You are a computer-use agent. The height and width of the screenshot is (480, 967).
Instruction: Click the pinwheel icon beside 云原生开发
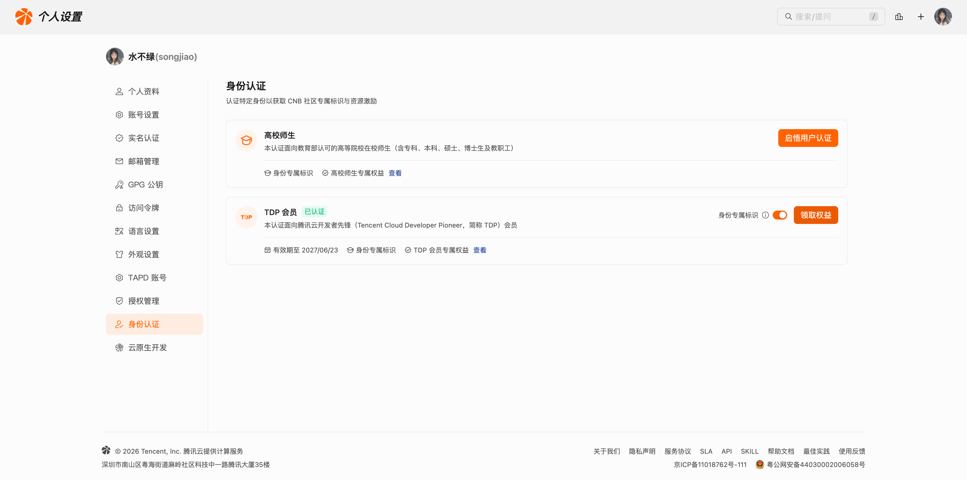119,347
